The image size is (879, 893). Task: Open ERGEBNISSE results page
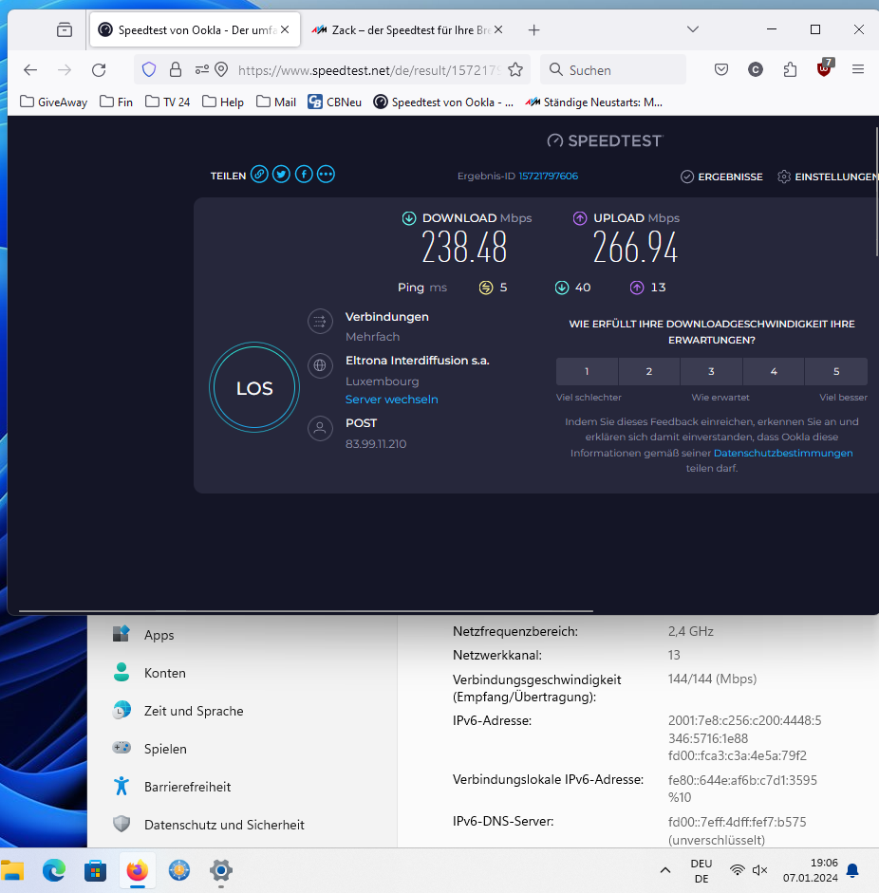tap(721, 177)
